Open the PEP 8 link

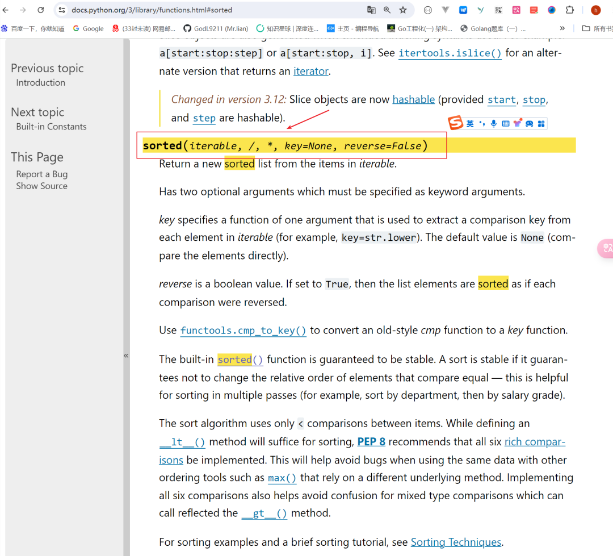(371, 442)
